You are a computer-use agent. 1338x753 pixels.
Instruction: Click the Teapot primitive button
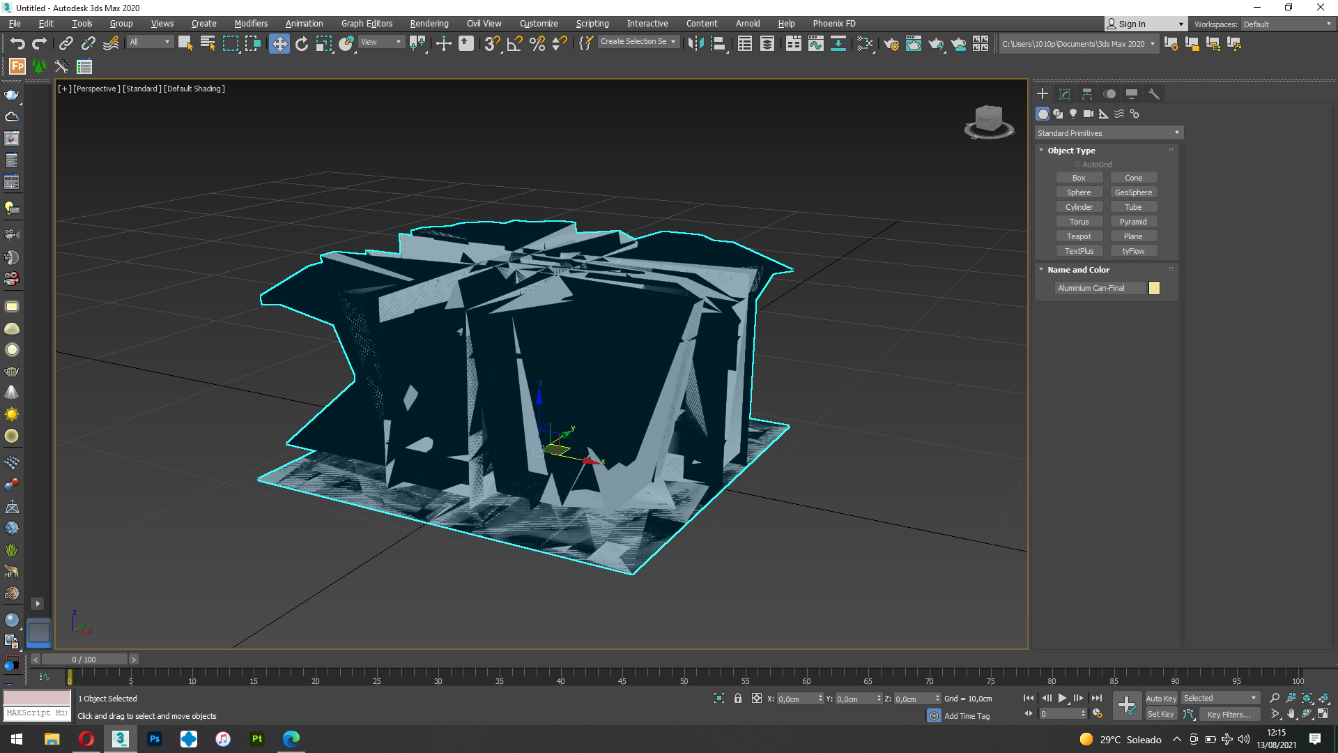click(x=1079, y=236)
